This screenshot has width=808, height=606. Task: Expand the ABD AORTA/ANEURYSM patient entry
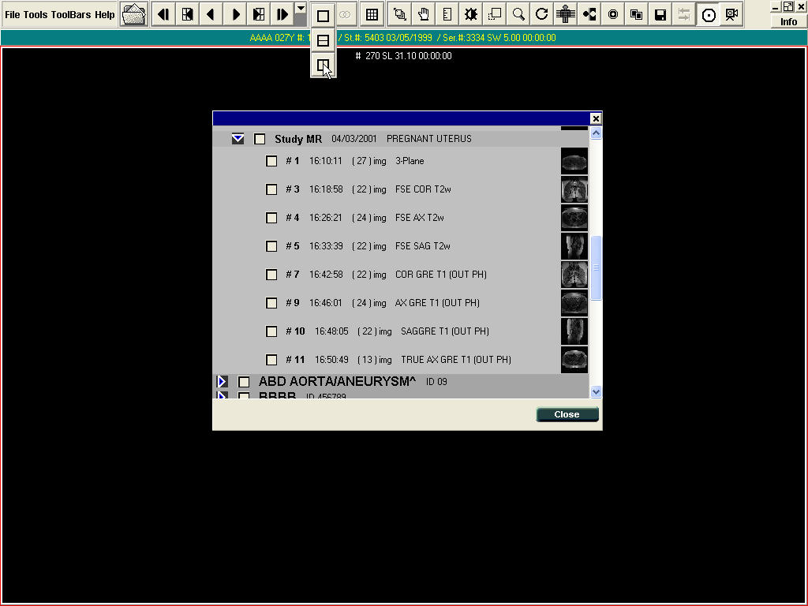222,382
